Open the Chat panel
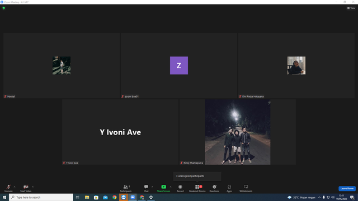This screenshot has width=358, height=201. (x=146, y=188)
